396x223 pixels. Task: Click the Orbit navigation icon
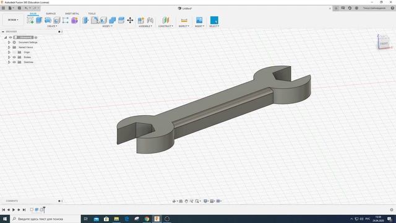pos(174,201)
